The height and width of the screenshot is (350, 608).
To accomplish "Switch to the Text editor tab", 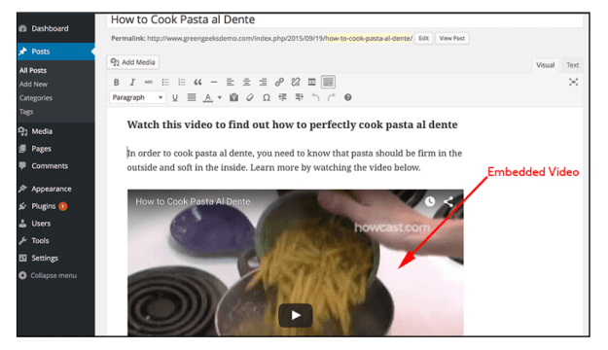I will (572, 65).
